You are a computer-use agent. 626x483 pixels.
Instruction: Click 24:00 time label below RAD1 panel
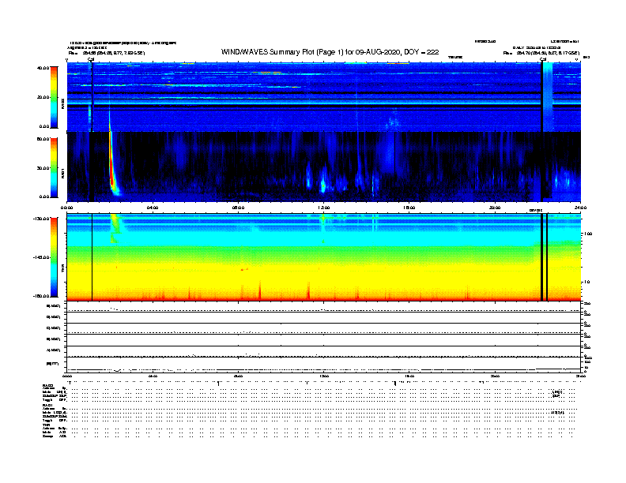point(580,208)
